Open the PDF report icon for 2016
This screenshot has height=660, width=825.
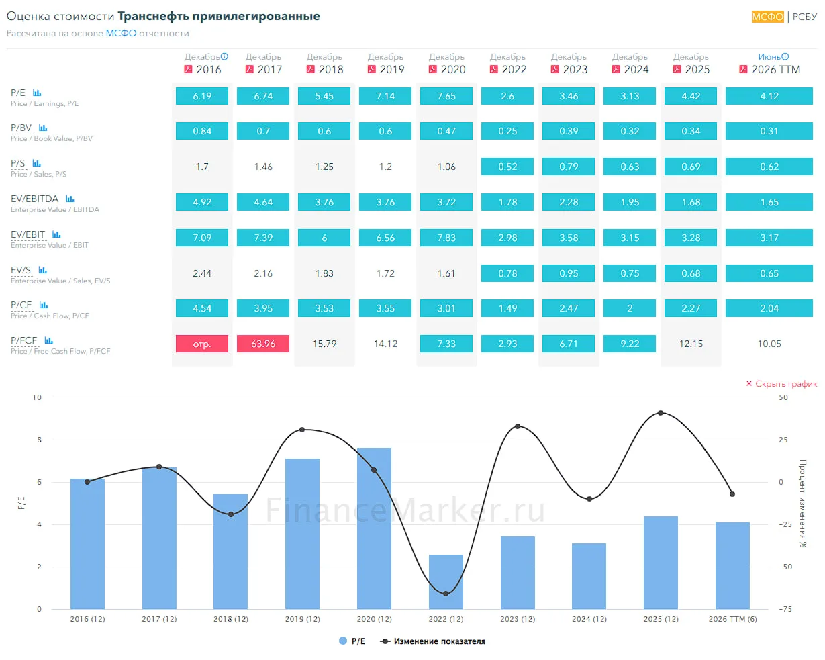pyautogui.click(x=189, y=69)
